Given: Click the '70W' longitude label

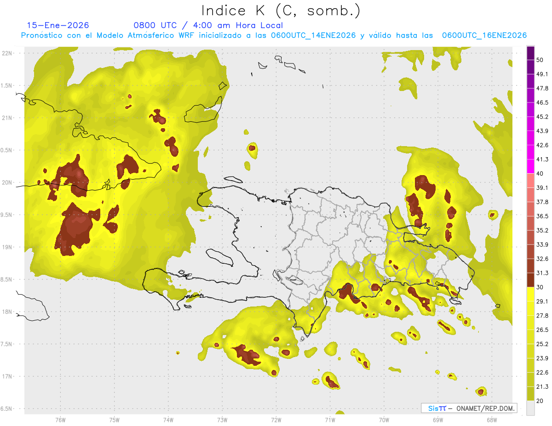Looking at the screenshot, I should click(384, 420).
